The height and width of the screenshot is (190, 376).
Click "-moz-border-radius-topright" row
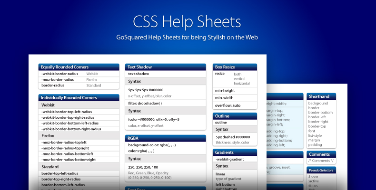tap(79, 148)
